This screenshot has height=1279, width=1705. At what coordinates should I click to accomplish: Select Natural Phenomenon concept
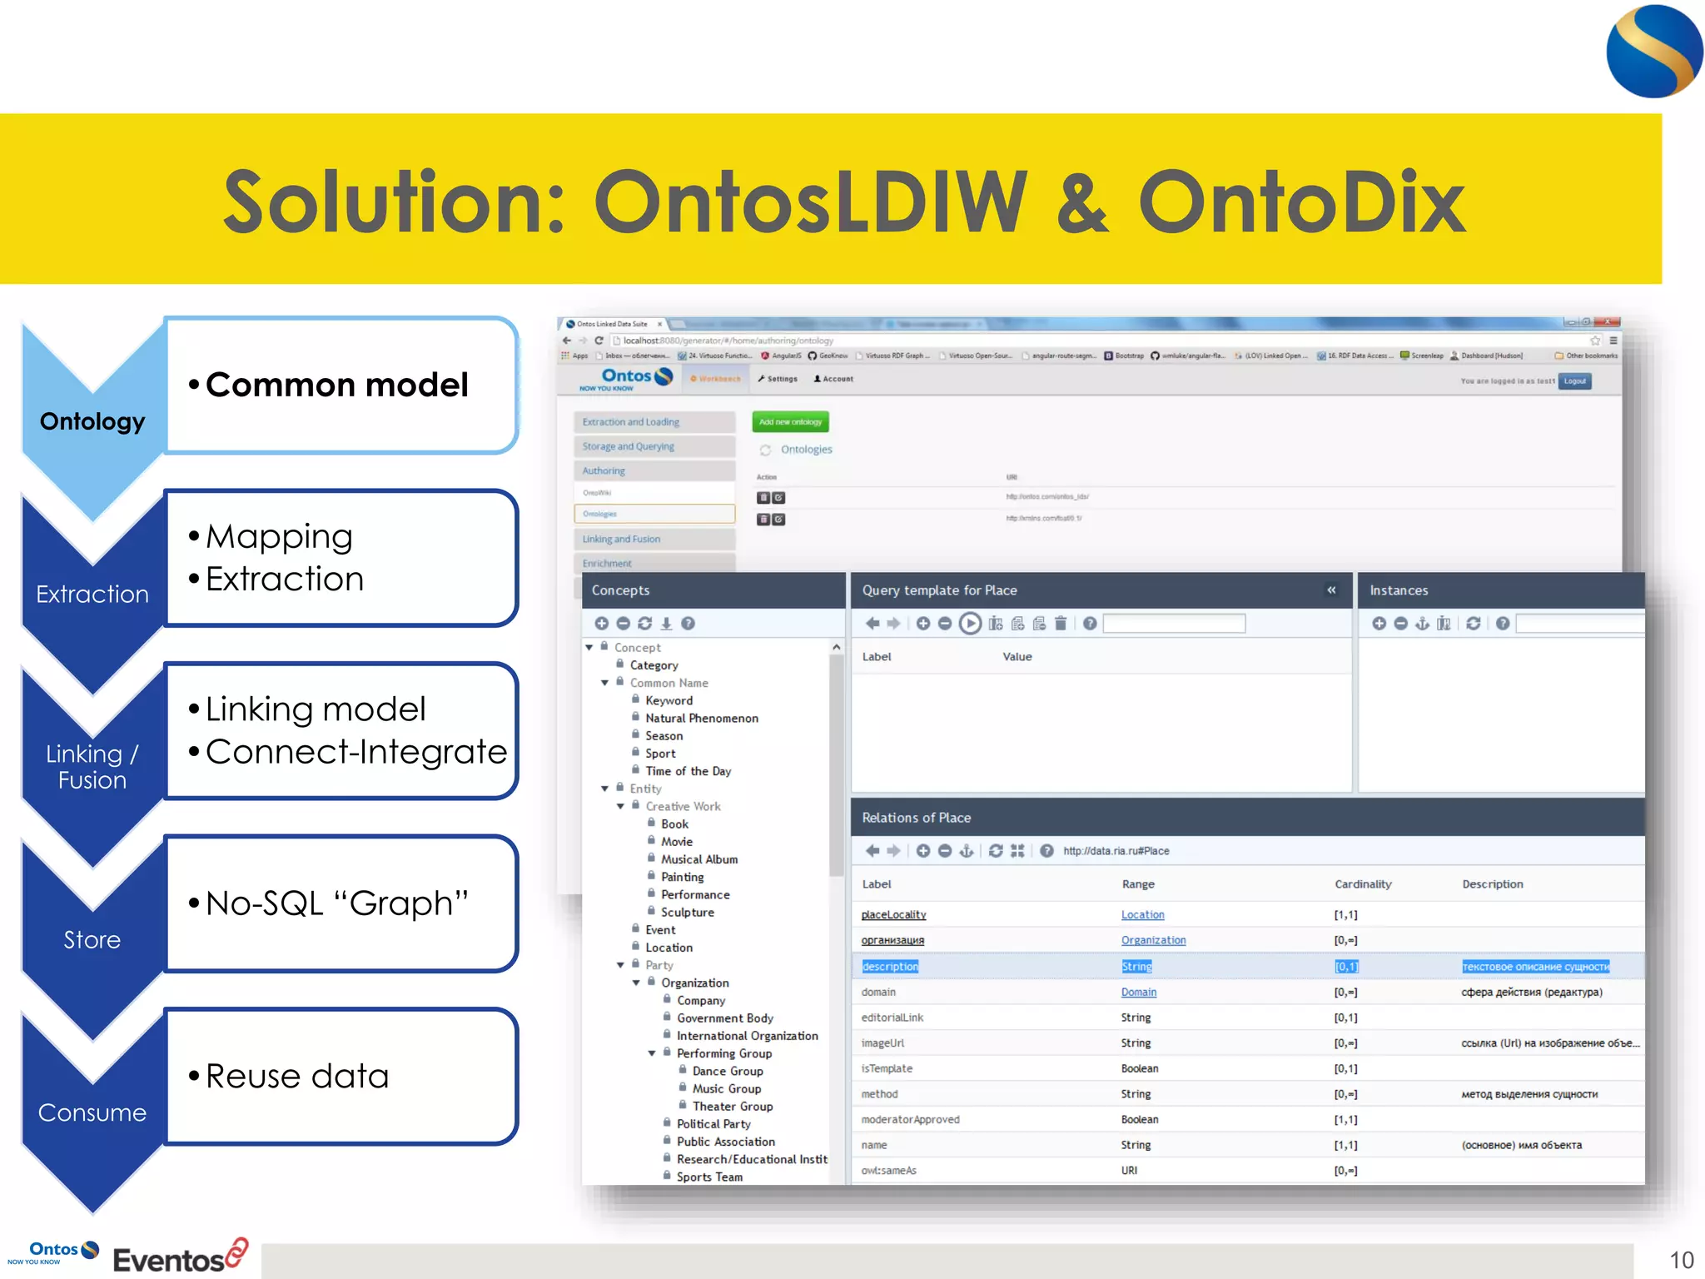click(x=701, y=718)
